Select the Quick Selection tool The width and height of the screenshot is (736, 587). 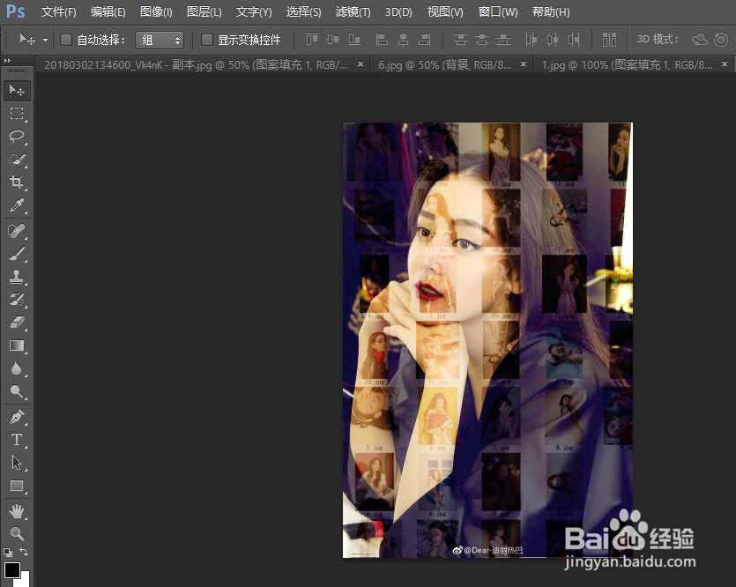point(17,160)
